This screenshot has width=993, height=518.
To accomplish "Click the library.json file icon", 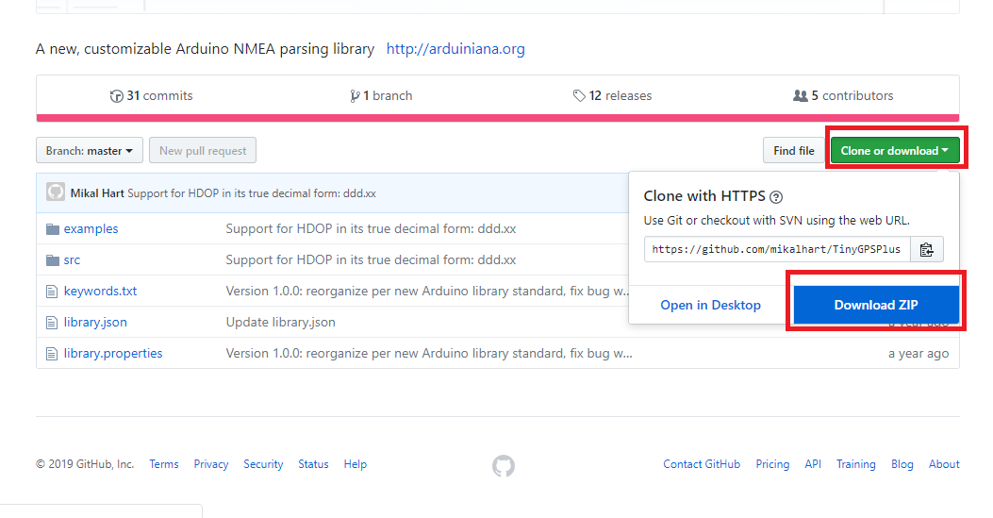I will pos(53,323).
